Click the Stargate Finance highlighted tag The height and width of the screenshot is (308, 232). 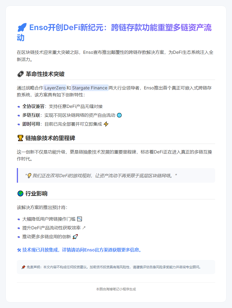point(90,88)
